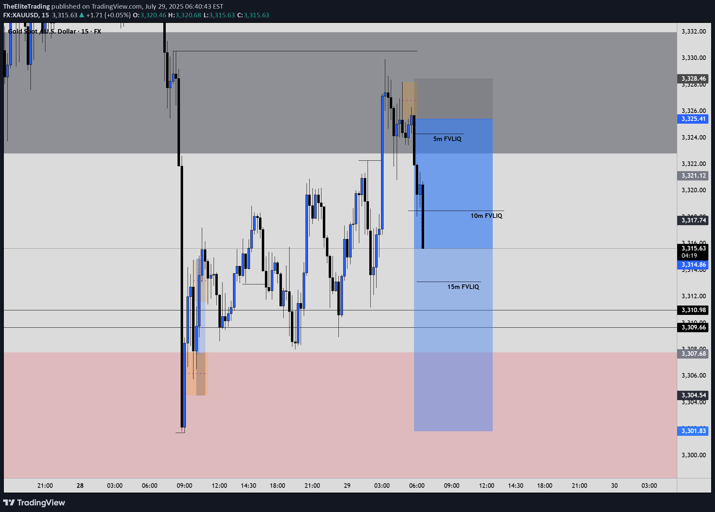Click the 14:30 time label after 12:00 on 28th
This screenshot has width=715, height=512.
[248, 486]
